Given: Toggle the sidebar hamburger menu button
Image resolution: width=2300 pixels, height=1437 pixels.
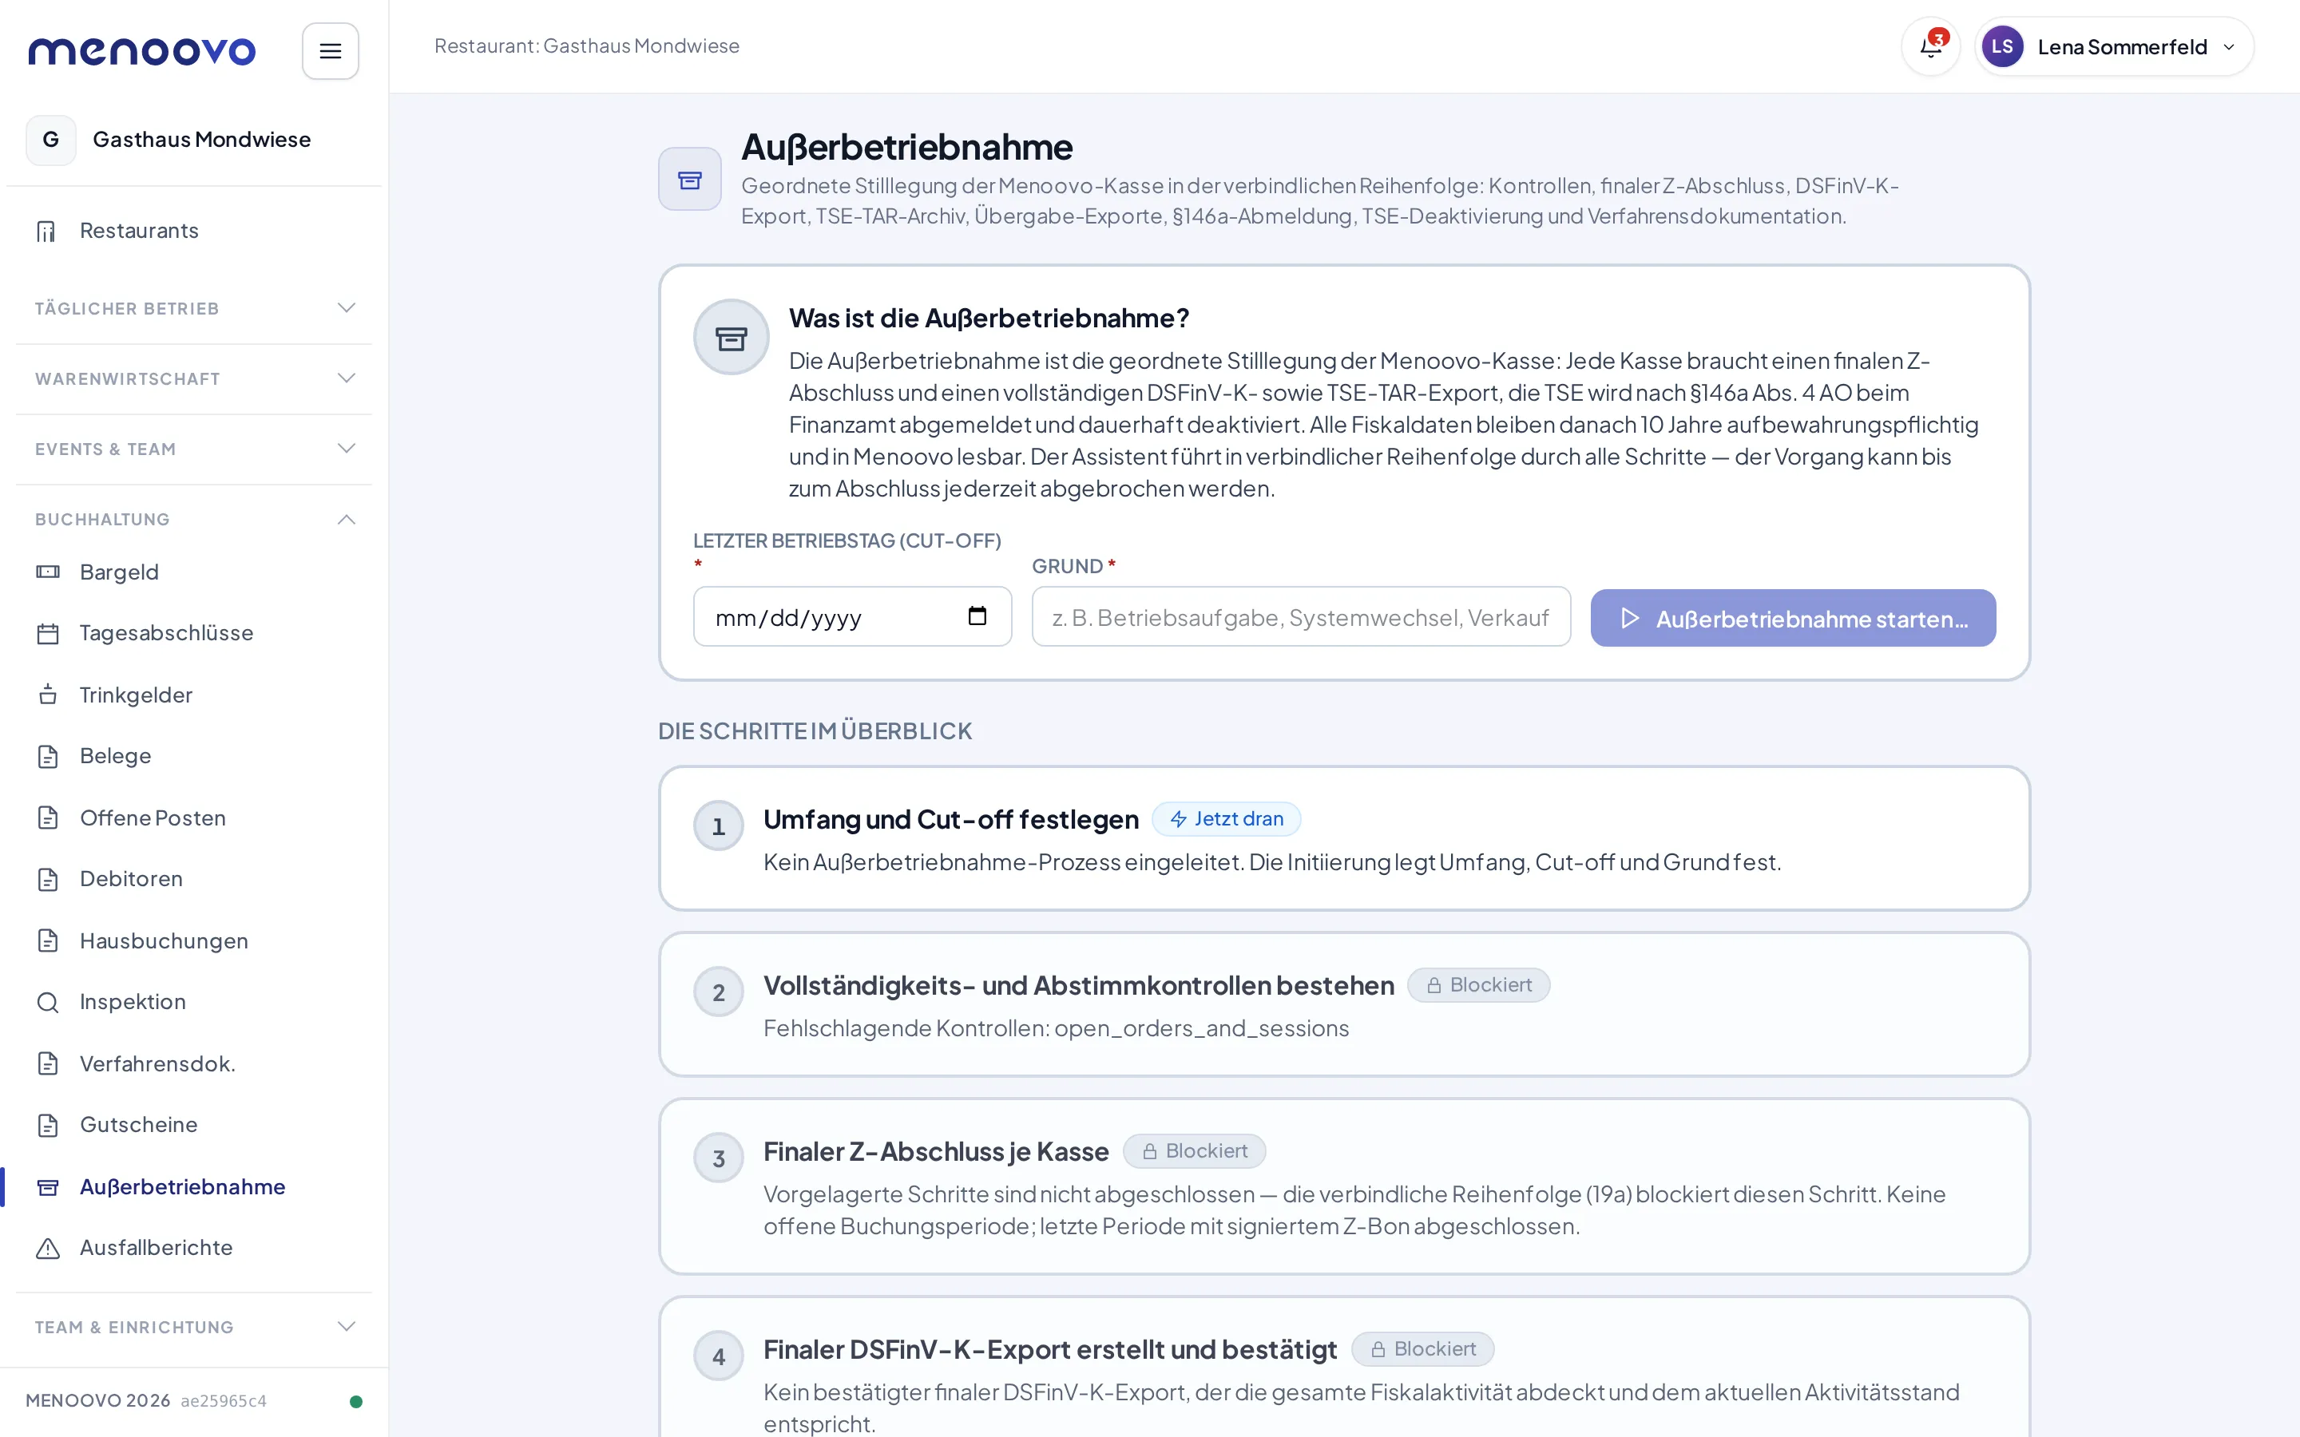Looking at the screenshot, I should [330, 51].
